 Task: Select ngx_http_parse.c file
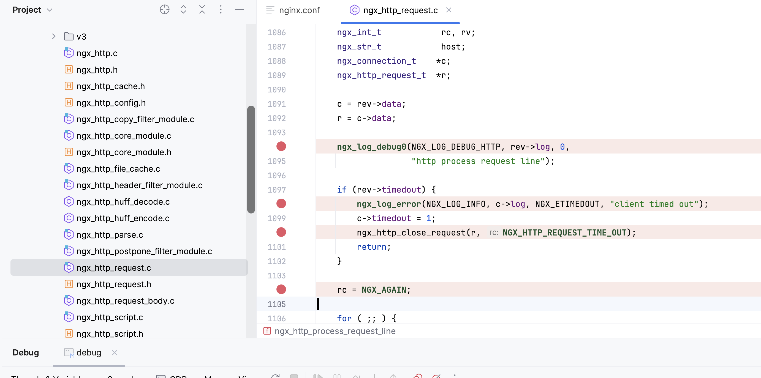tap(110, 235)
